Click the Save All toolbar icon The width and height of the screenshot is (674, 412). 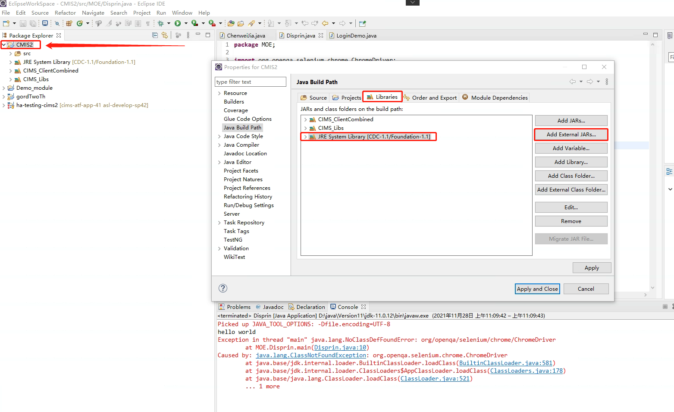click(x=33, y=23)
